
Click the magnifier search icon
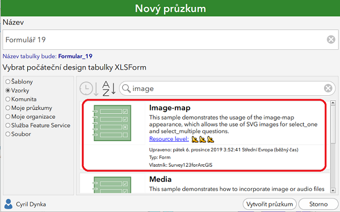[x=126, y=88]
